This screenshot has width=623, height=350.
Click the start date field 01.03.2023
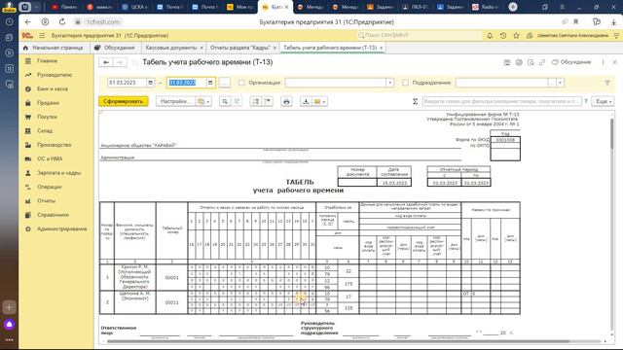tap(128, 83)
